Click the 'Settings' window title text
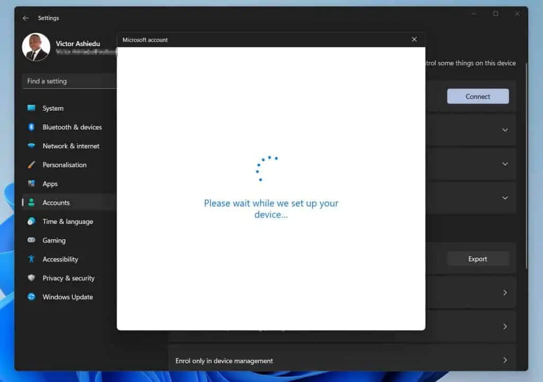Screen dimensions: 543x382 48,18
